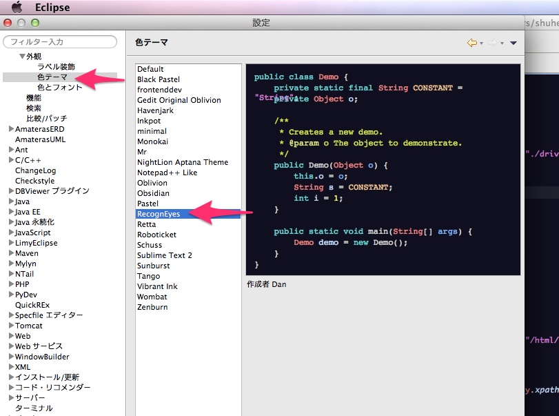The image size is (559, 416).
Task: Expand the JavaScript node
Action: point(12,232)
